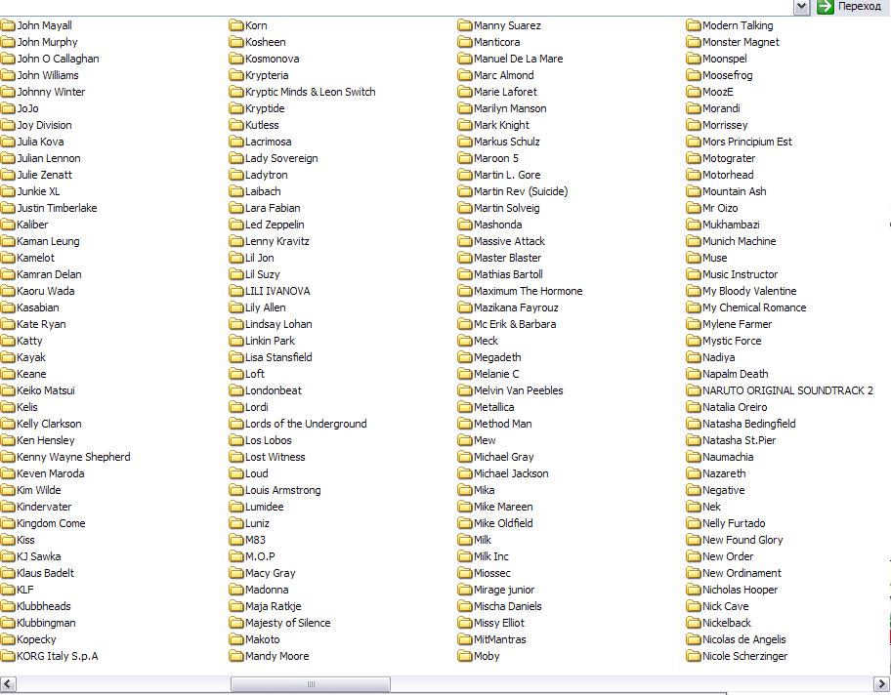Screen dimensions: 891x695
Task: Select the Muse folder icon
Action: [694, 258]
